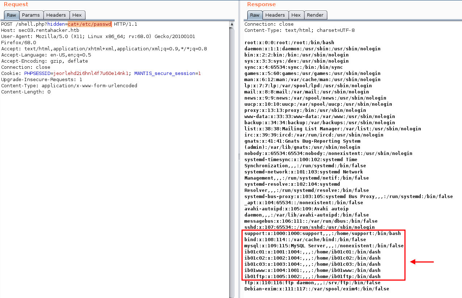This screenshot has height=298, width=462.
Task: Click the ib01www:x:1004:1001 user entry
Action: [x=312, y=270]
